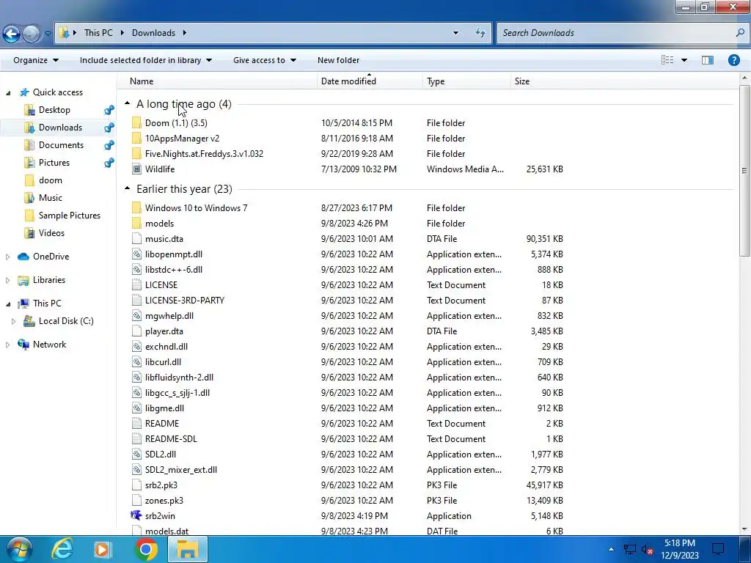Click the refresh icon in address bar
Image resolution: width=751 pixels, height=563 pixels.
480,32
